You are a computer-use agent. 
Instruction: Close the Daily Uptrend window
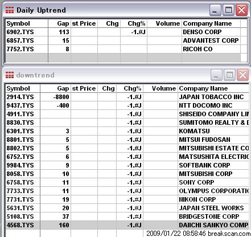tap(241, 10)
